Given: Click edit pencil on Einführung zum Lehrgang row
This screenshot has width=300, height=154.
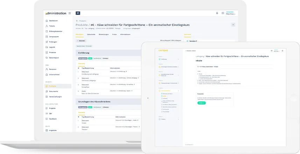Looking at the screenshot, I should 126,71.
